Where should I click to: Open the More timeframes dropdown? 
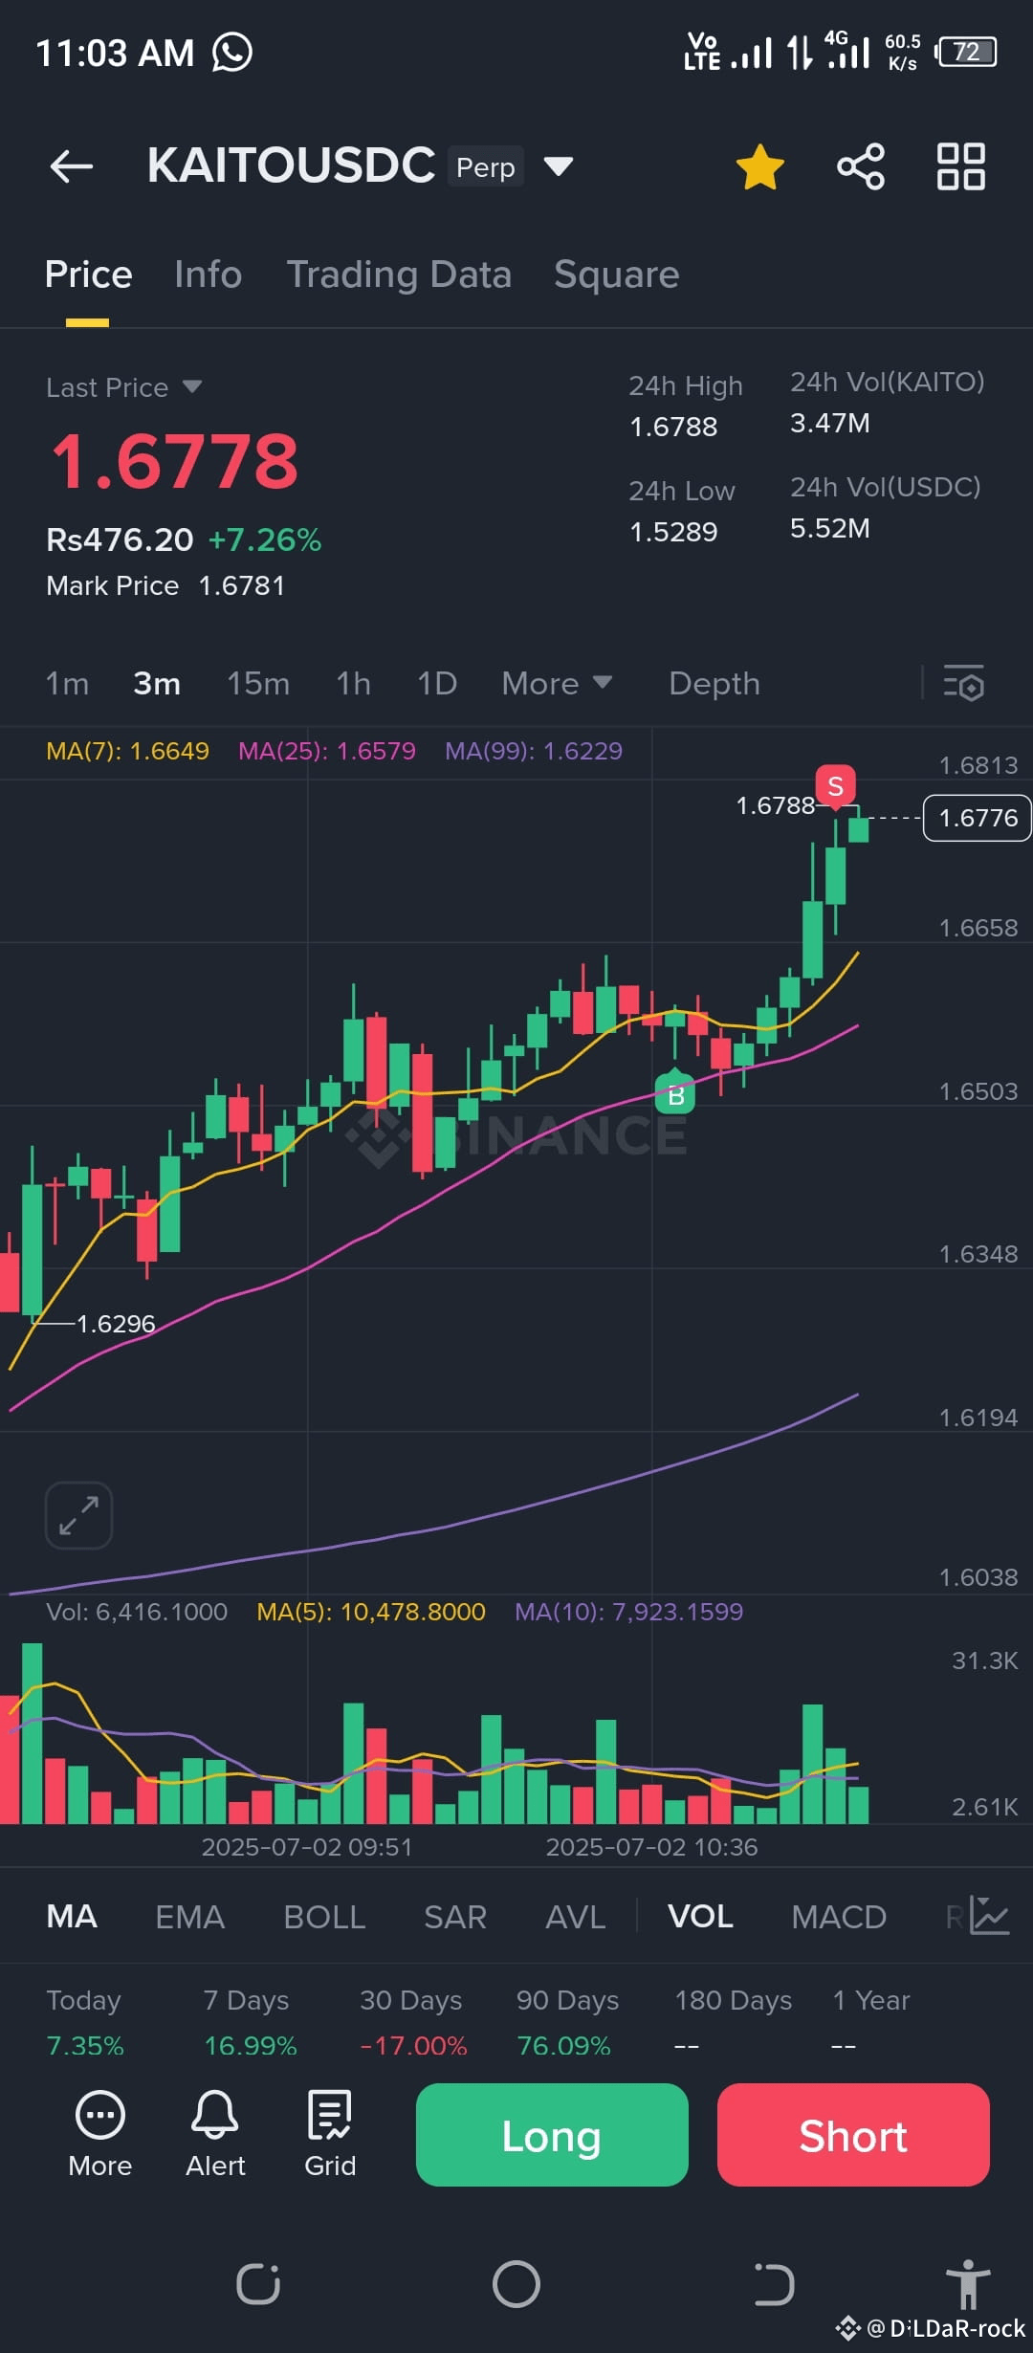[557, 684]
